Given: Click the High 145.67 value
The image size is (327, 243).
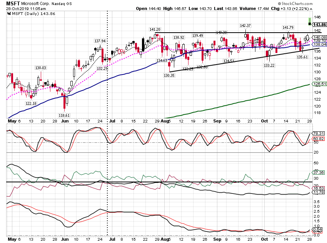Looking at the screenshot, I should click(x=175, y=8).
